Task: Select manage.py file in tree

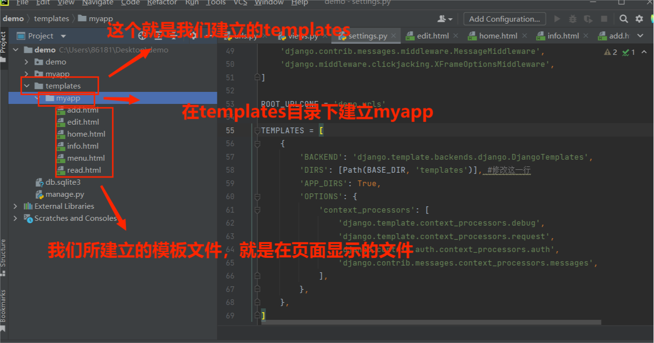Action: [65, 194]
